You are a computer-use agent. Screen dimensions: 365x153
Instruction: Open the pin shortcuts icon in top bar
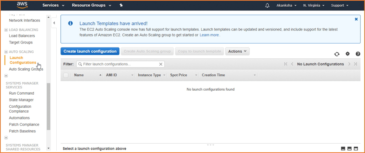pyautogui.click(x=121, y=5)
